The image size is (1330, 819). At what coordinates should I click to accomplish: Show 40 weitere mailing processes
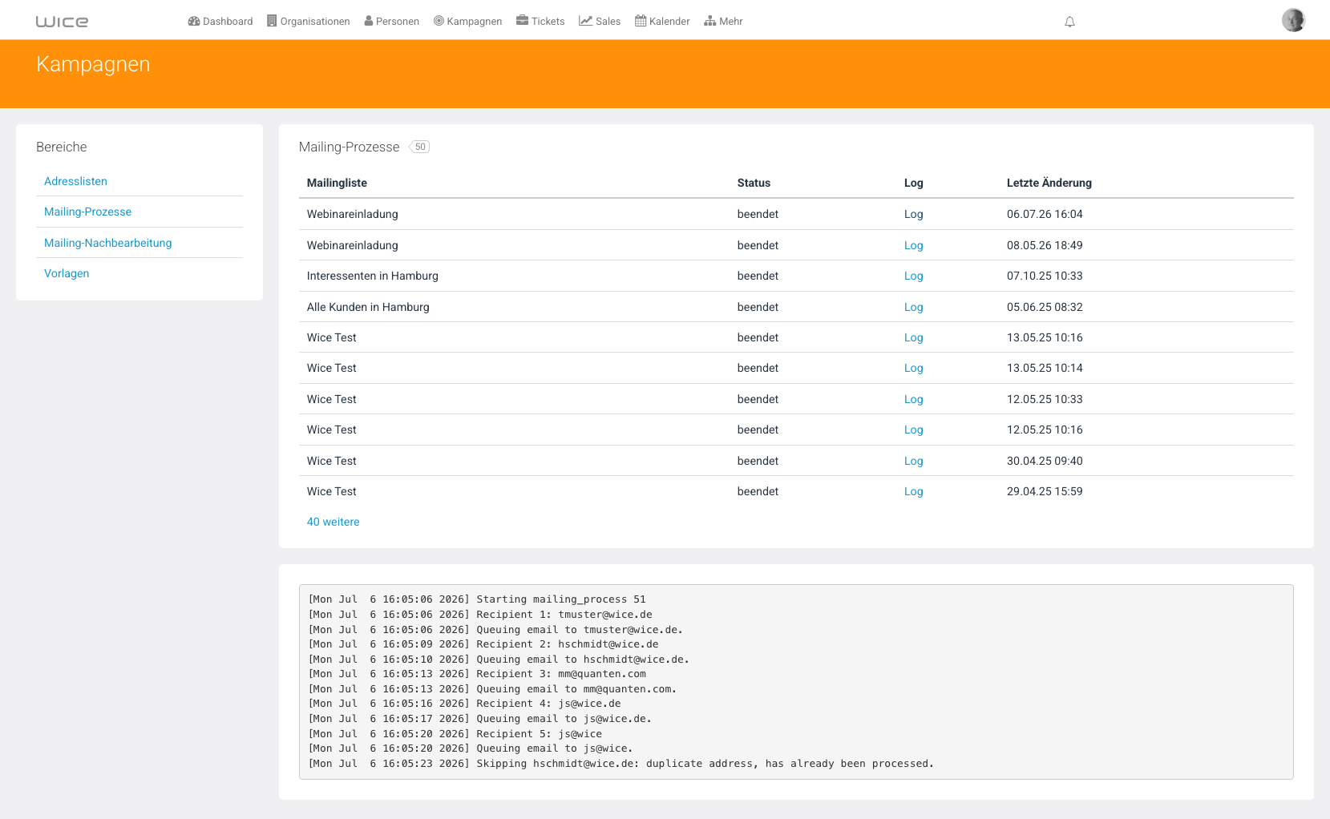pyautogui.click(x=333, y=522)
